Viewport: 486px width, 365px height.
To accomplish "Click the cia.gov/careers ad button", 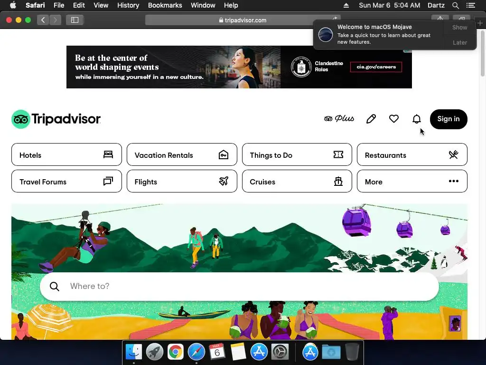I will [376, 67].
